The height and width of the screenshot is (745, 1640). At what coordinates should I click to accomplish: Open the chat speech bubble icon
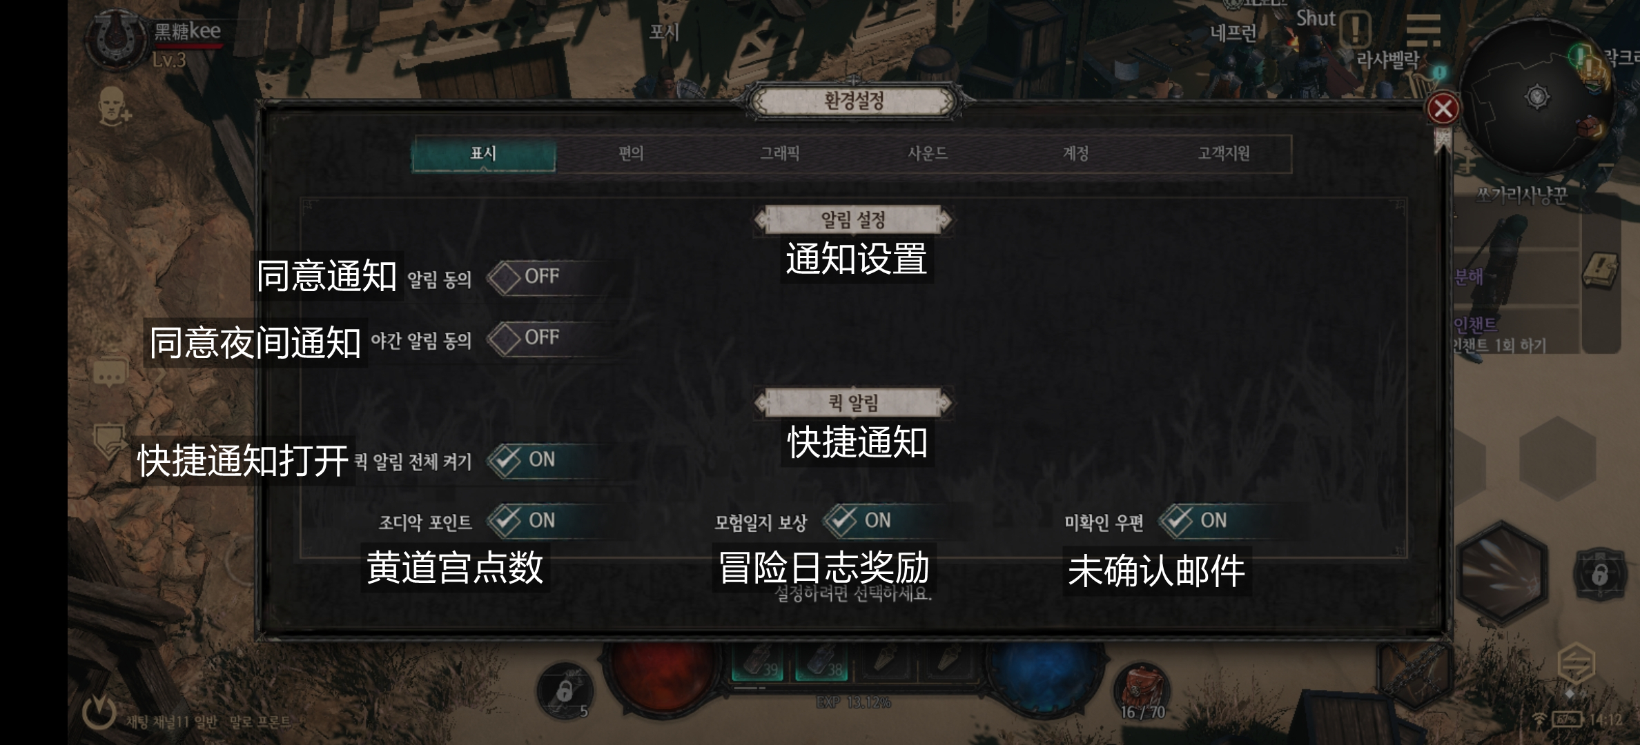[110, 374]
